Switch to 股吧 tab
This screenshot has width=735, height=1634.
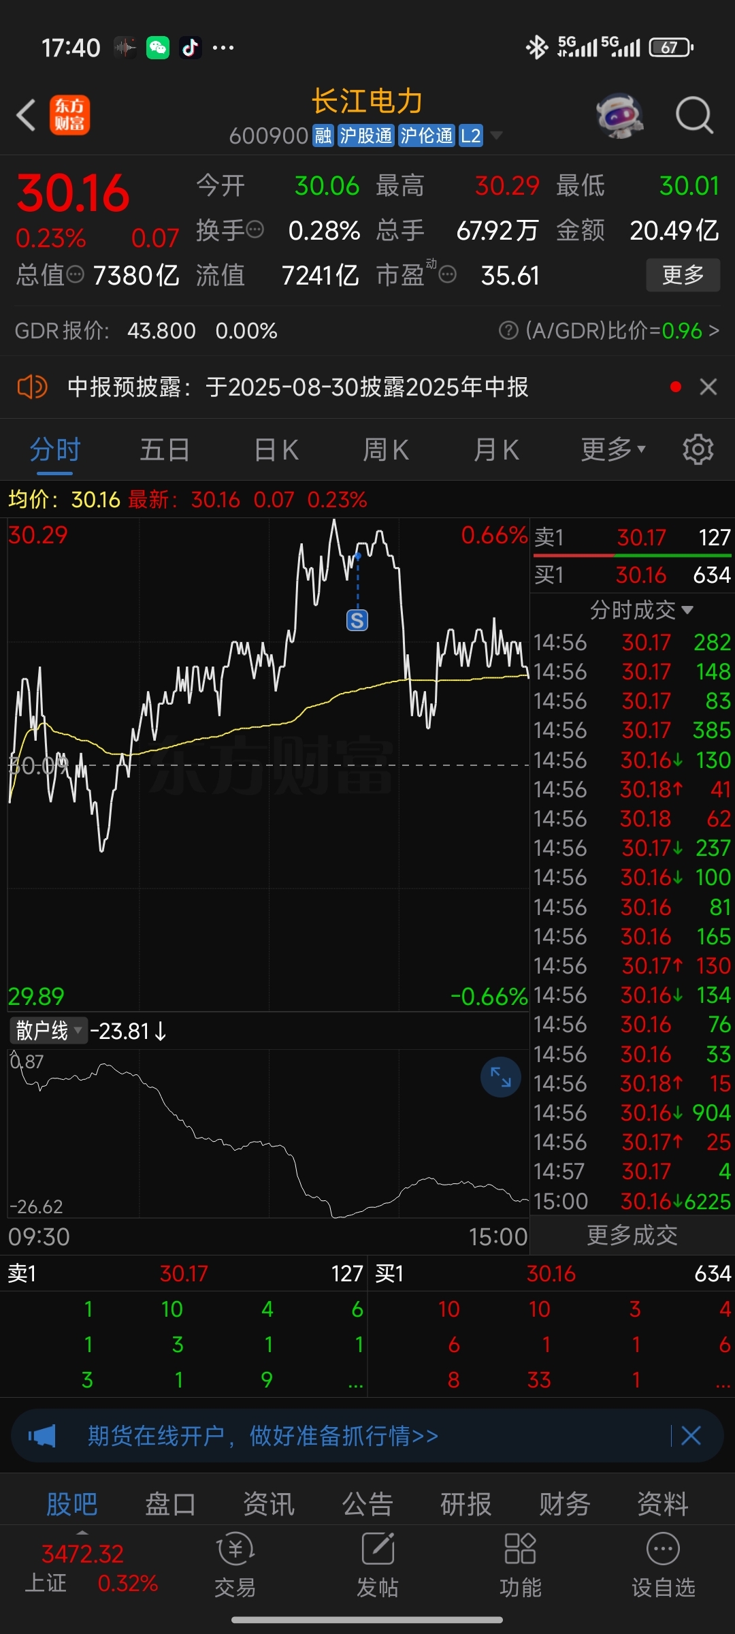[72, 1504]
